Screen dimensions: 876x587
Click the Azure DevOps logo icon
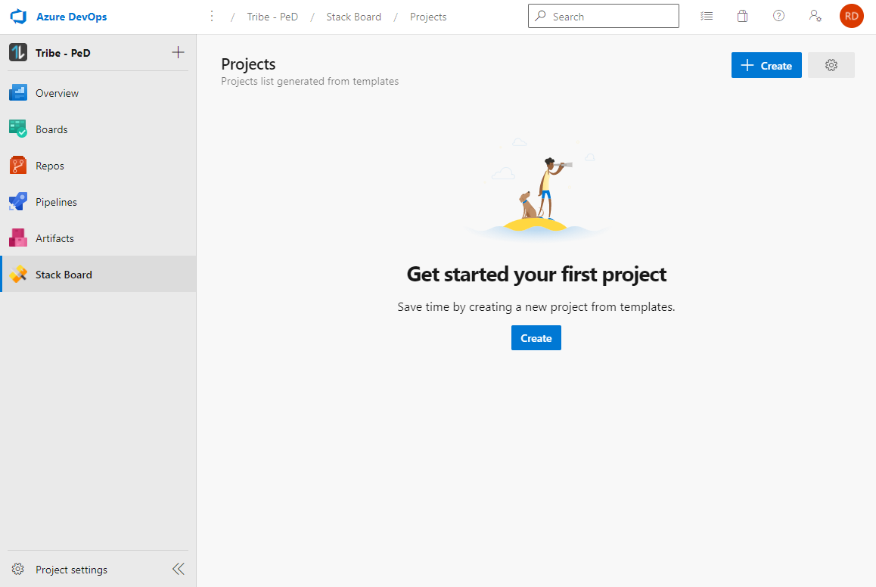pyautogui.click(x=18, y=17)
